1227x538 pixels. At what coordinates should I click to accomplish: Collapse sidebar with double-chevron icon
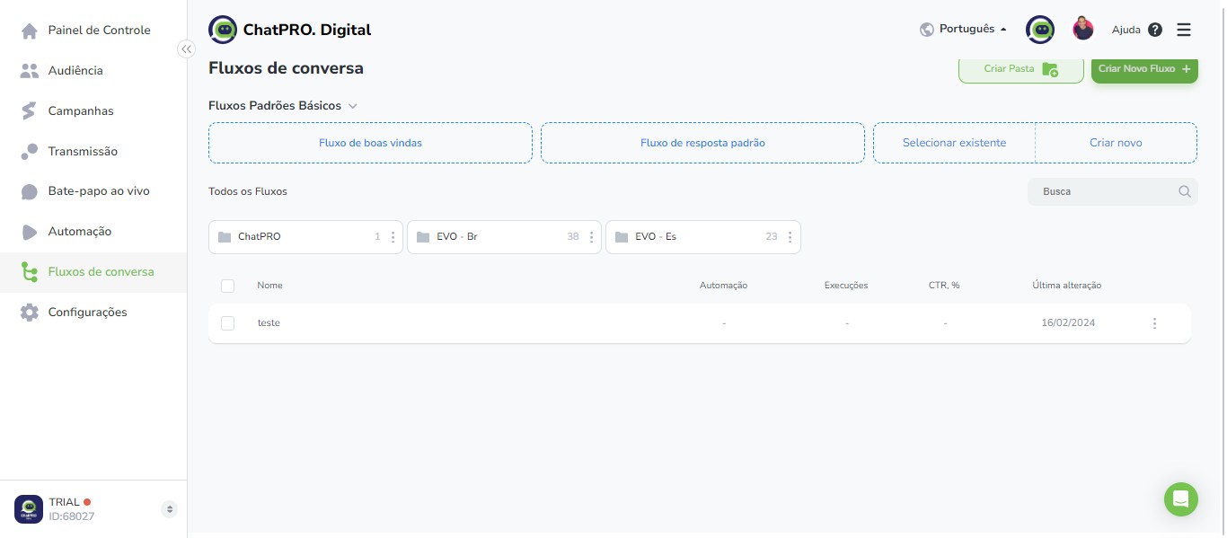(186, 49)
